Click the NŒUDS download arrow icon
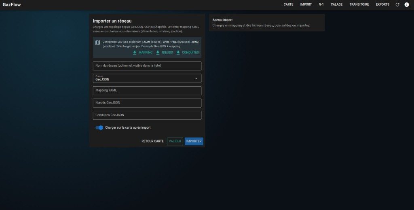Image resolution: width=414 pixels, height=210 pixels. (x=158, y=53)
